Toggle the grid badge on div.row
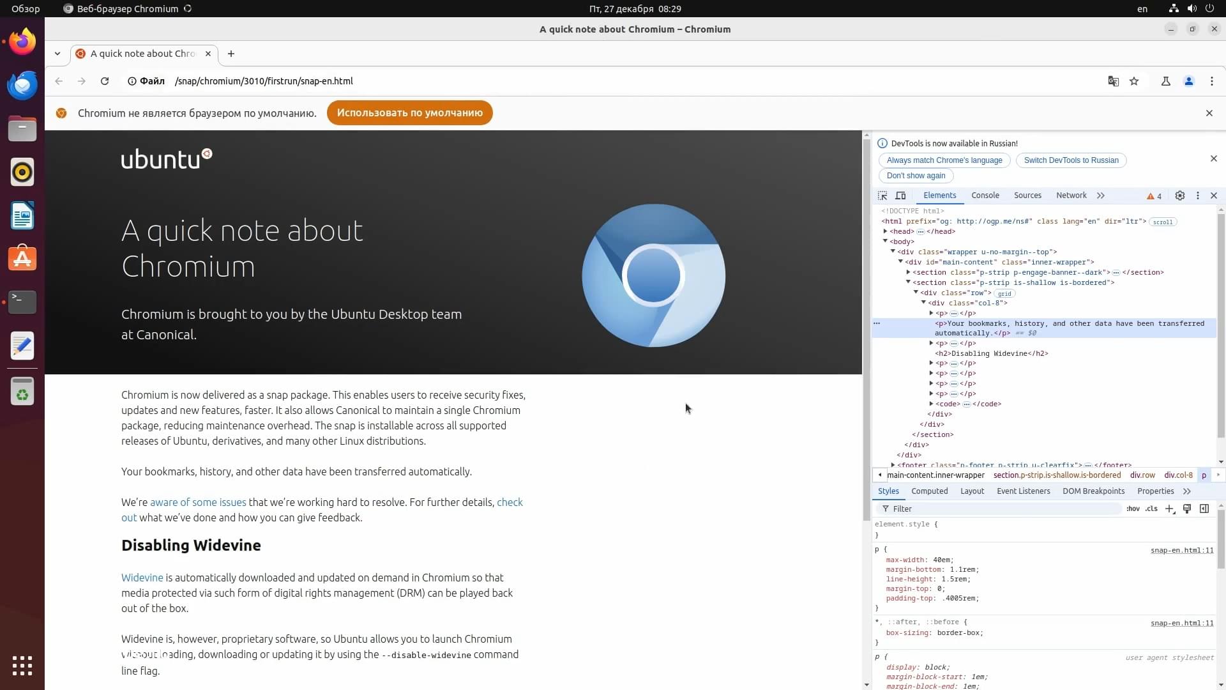The width and height of the screenshot is (1226, 690). [x=1004, y=293]
